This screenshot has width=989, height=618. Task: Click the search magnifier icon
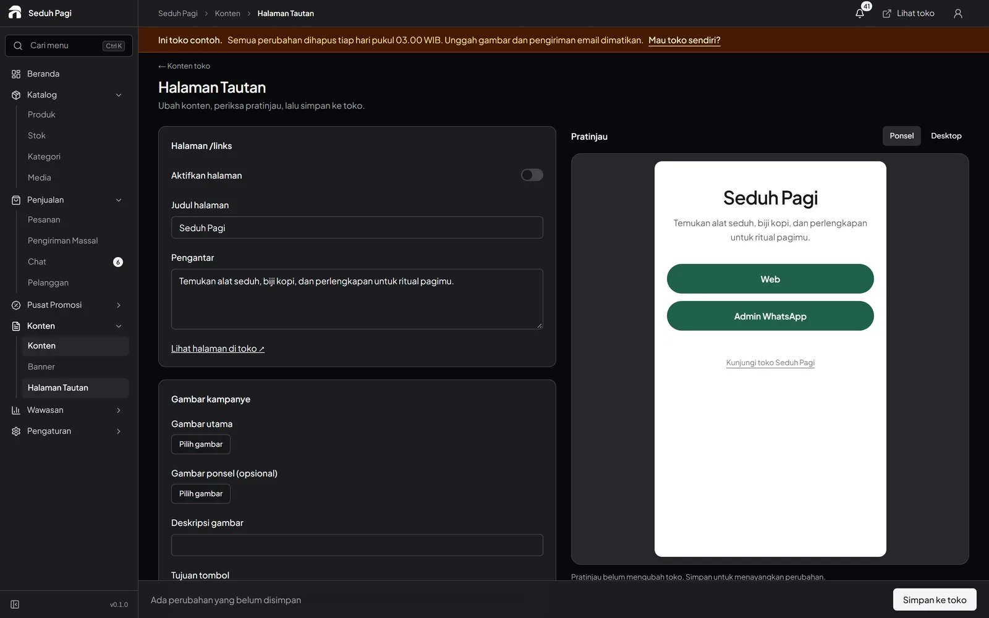click(x=18, y=46)
